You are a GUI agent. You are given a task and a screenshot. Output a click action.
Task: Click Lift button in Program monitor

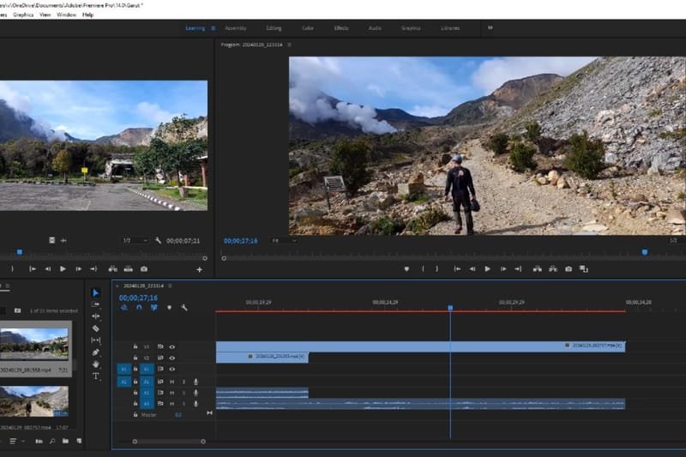538,269
